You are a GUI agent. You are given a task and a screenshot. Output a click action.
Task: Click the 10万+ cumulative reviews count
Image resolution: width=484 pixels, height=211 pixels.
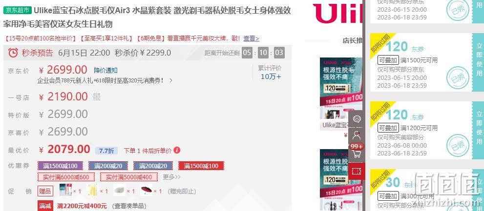click(271, 77)
